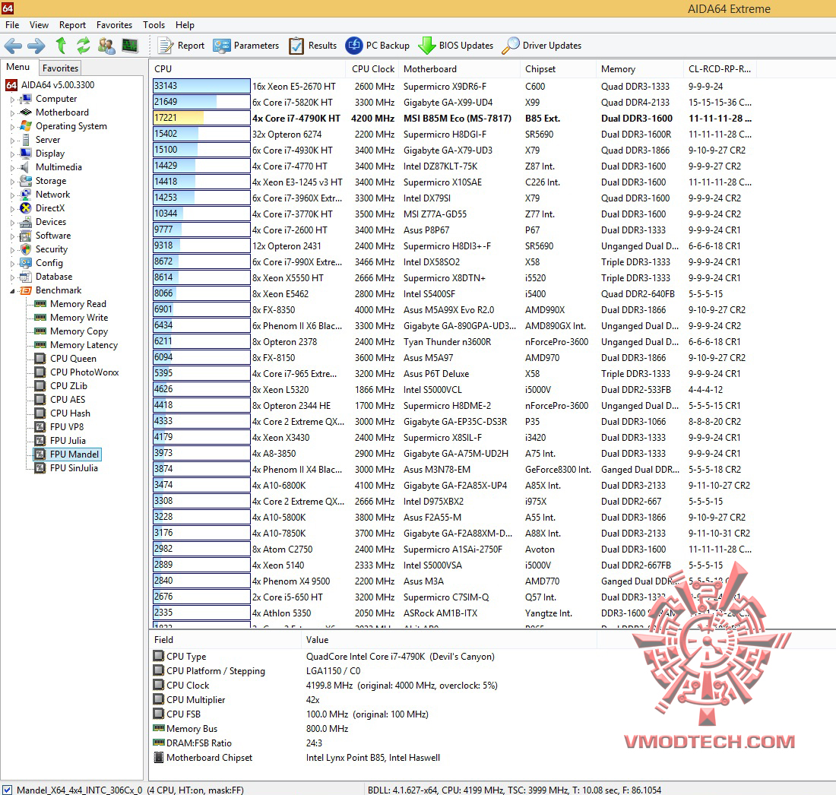Screen dimensions: 836x795
Task: Click the Results toolbar button
Action: pos(313,46)
